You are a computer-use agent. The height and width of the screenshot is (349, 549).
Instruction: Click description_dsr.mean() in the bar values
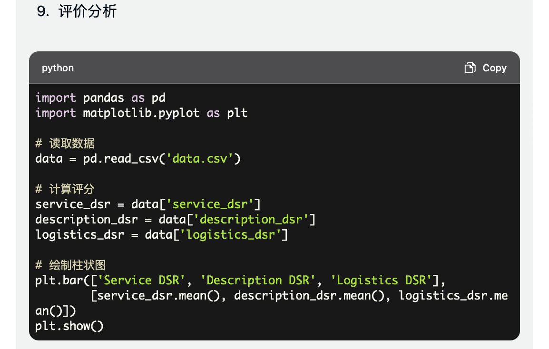(x=310, y=295)
